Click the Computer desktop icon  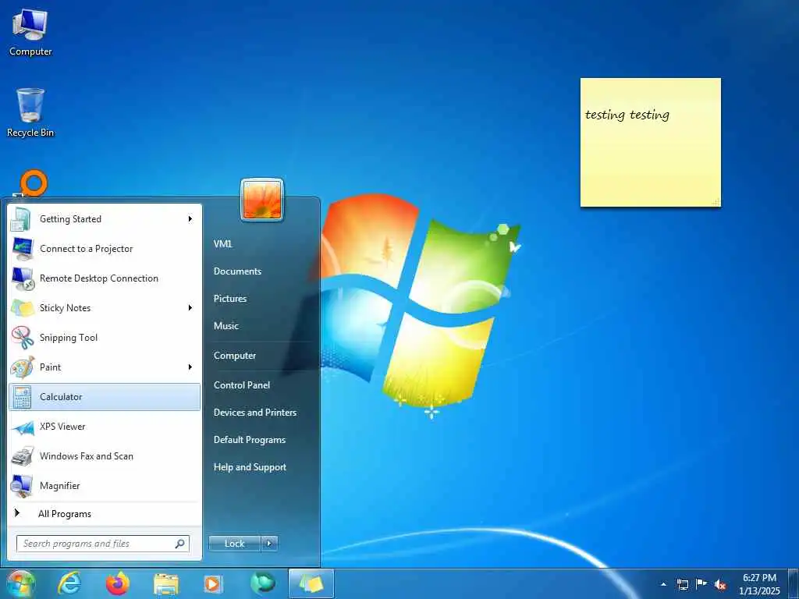[x=30, y=32]
